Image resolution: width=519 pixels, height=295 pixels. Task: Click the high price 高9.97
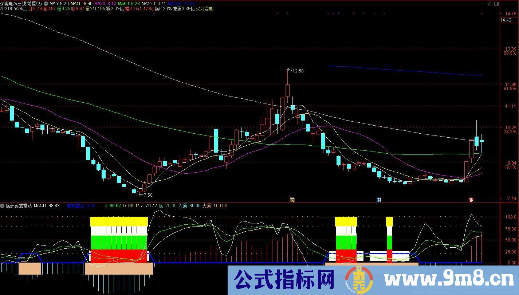pyautogui.click(x=49, y=9)
